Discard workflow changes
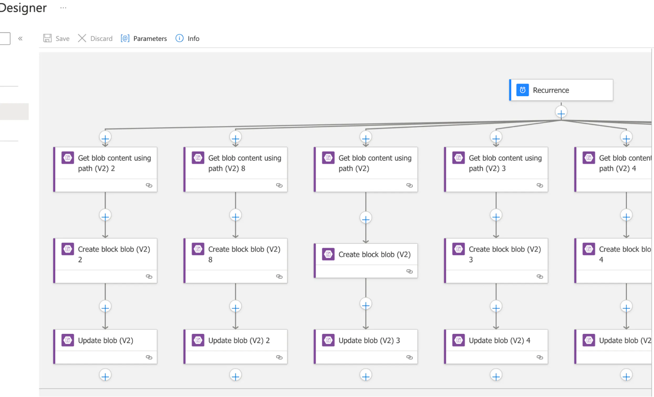Image resolution: width=654 pixels, height=397 pixels. 95,39
